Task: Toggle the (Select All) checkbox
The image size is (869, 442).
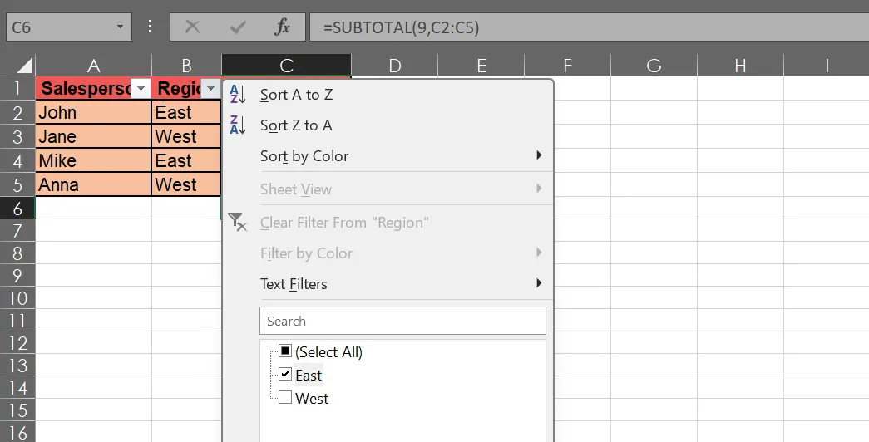Action: (x=285, y=351)
